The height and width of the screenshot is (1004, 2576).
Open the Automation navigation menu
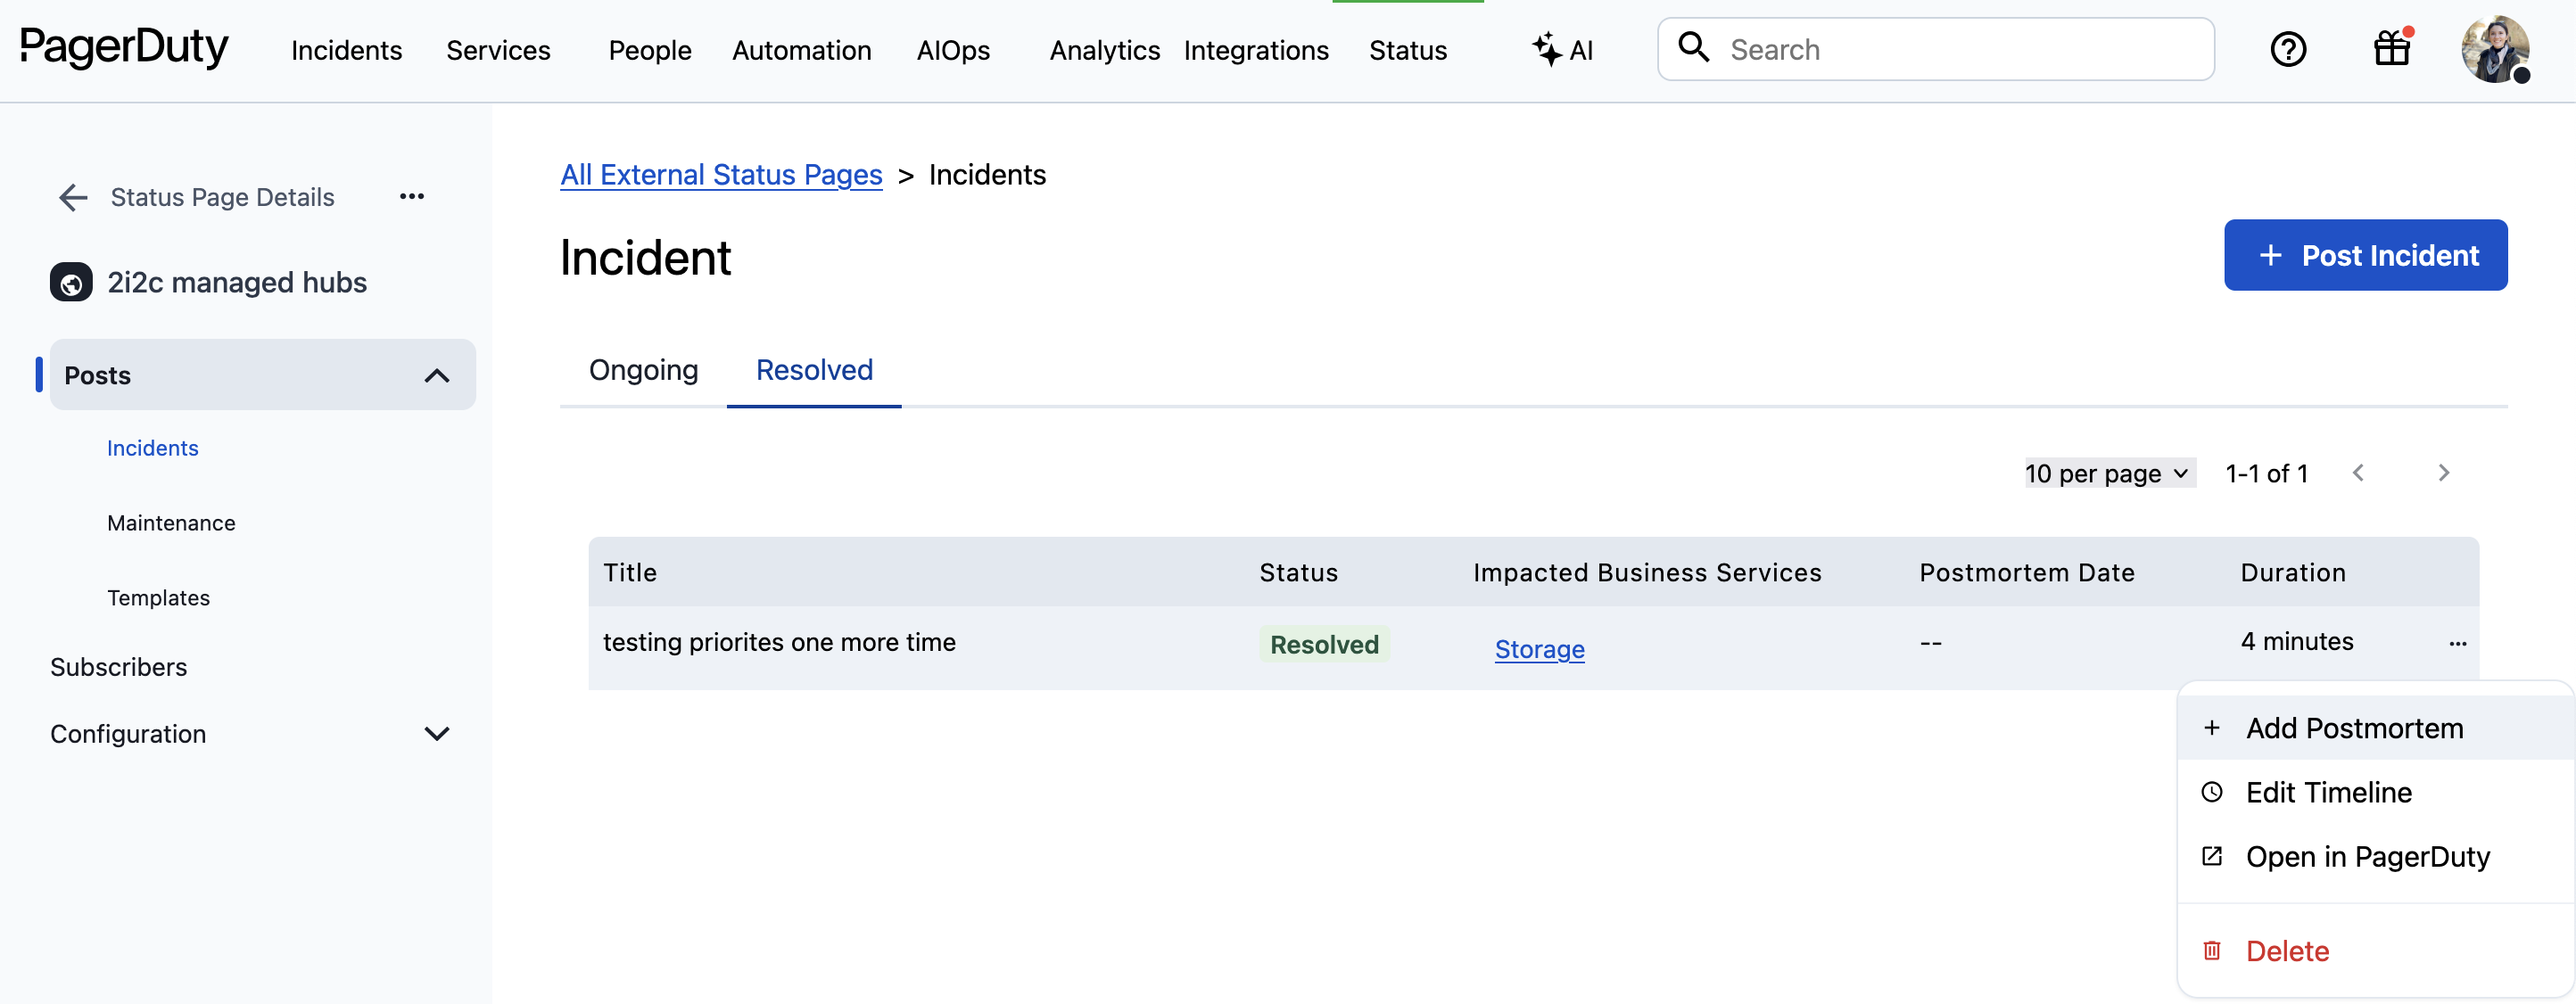[801, 50]
